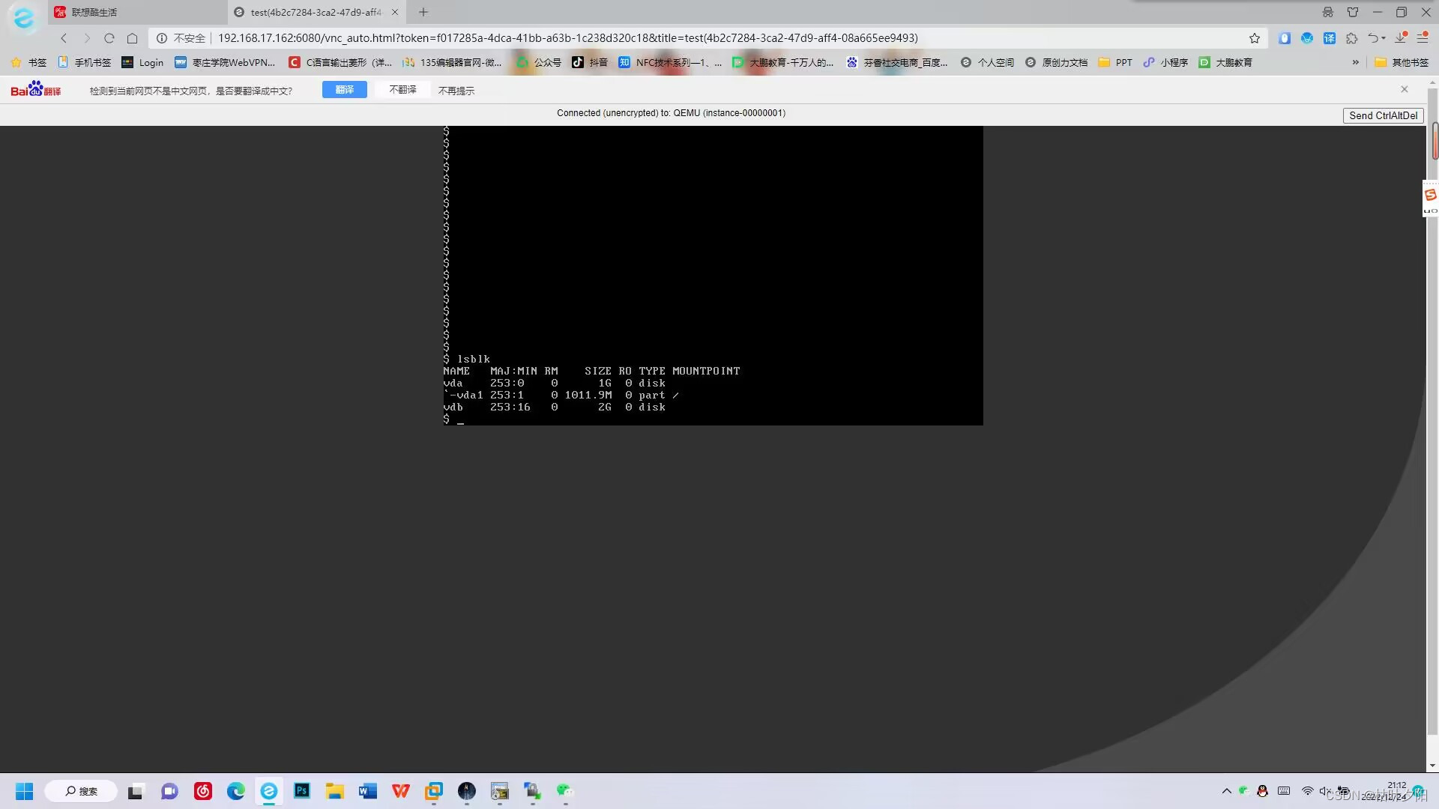Toggle the Wi-Fi icon in the system tray

tap(1308, 791)
